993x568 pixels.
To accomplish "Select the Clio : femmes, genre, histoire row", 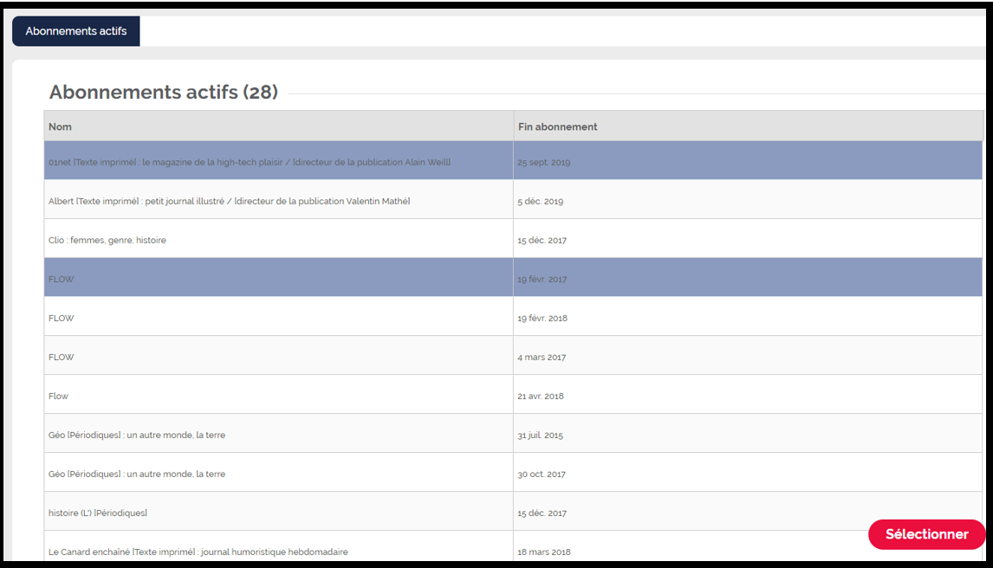I will pyautogui.click(x=513, y=239).
